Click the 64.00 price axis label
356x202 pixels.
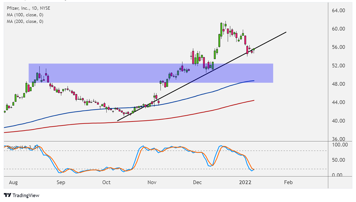click(338, 10)
